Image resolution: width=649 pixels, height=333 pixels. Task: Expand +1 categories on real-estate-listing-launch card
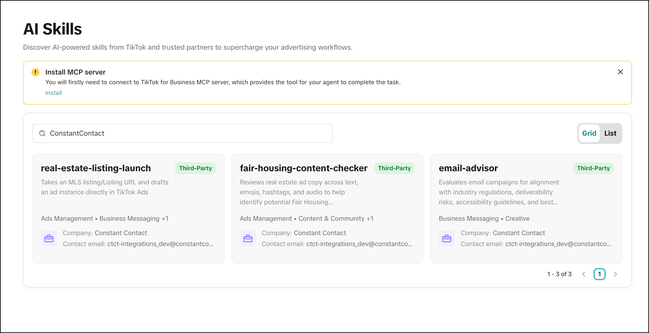tap(165, 219)
